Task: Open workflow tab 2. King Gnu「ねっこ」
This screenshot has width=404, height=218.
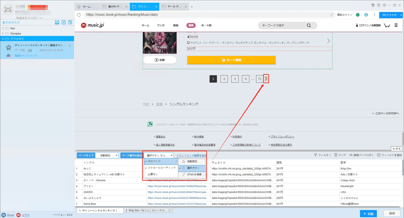Action: tap(148, 211)
